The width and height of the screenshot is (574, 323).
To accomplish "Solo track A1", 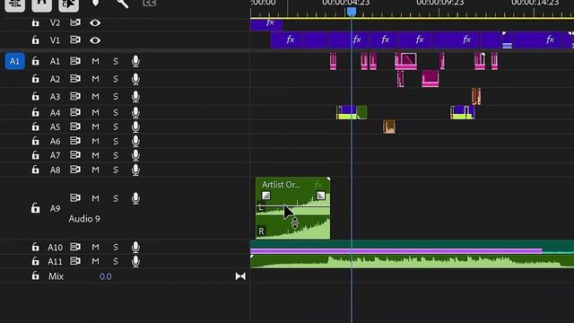I will 116,61.
